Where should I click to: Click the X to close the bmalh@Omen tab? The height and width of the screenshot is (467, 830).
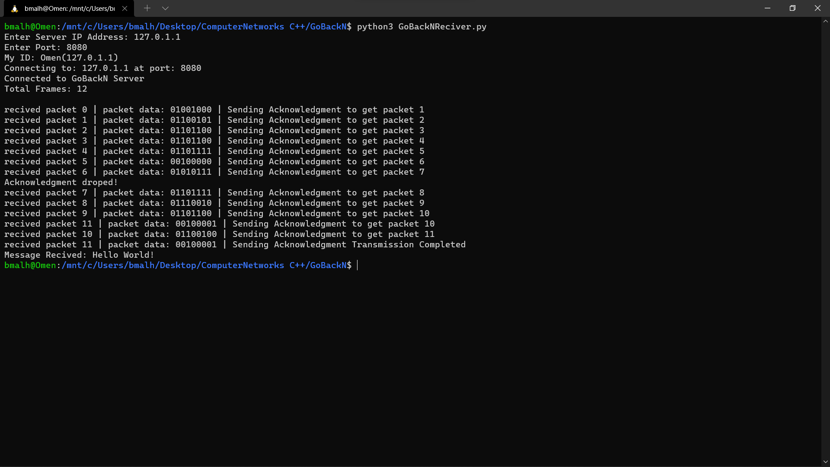click(125, 8)
